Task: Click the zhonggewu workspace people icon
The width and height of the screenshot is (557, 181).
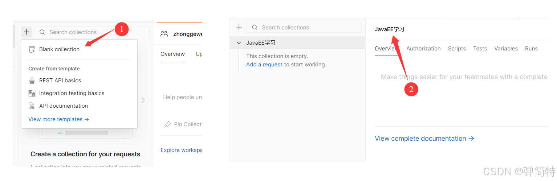Action: tap(164, 34)
